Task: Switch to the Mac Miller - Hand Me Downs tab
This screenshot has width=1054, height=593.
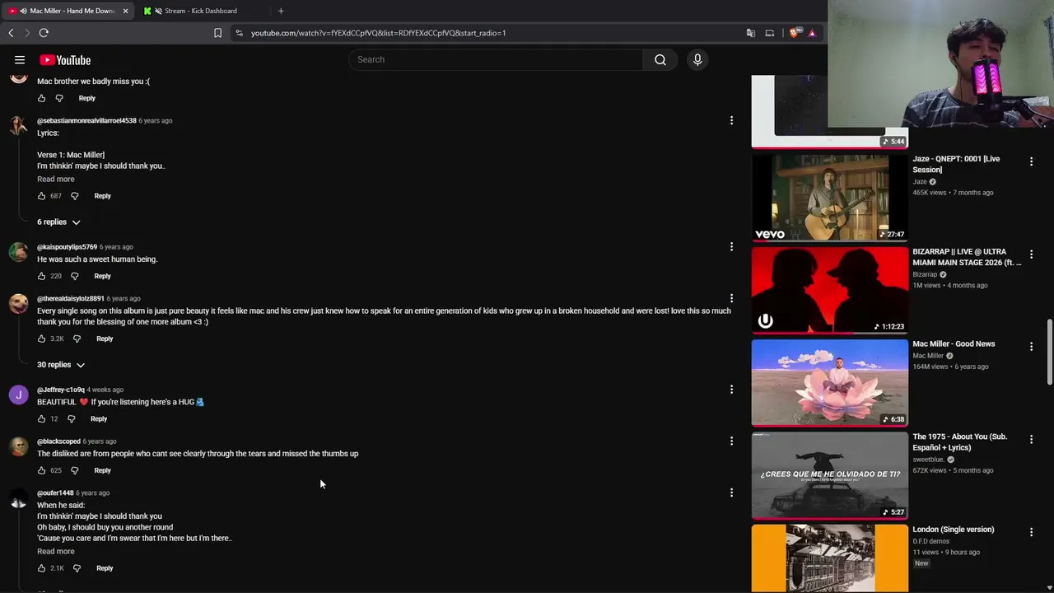Action: click(68, 11)
